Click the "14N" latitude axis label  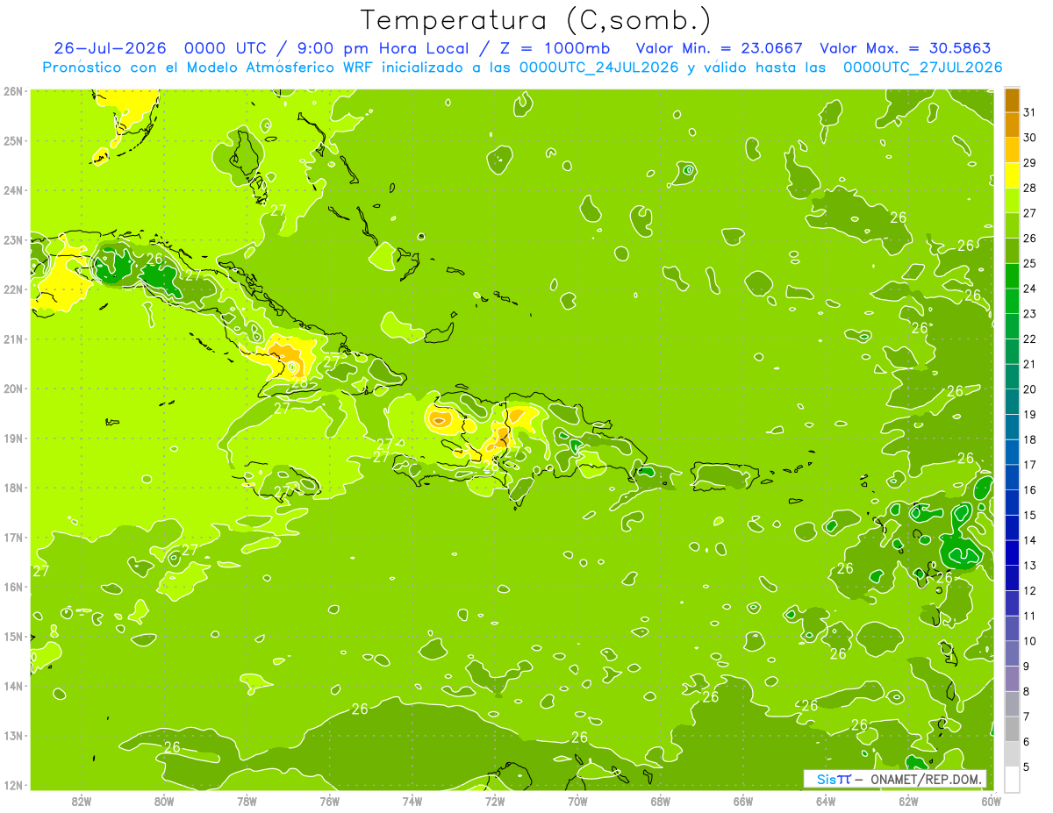click(13, 686)
